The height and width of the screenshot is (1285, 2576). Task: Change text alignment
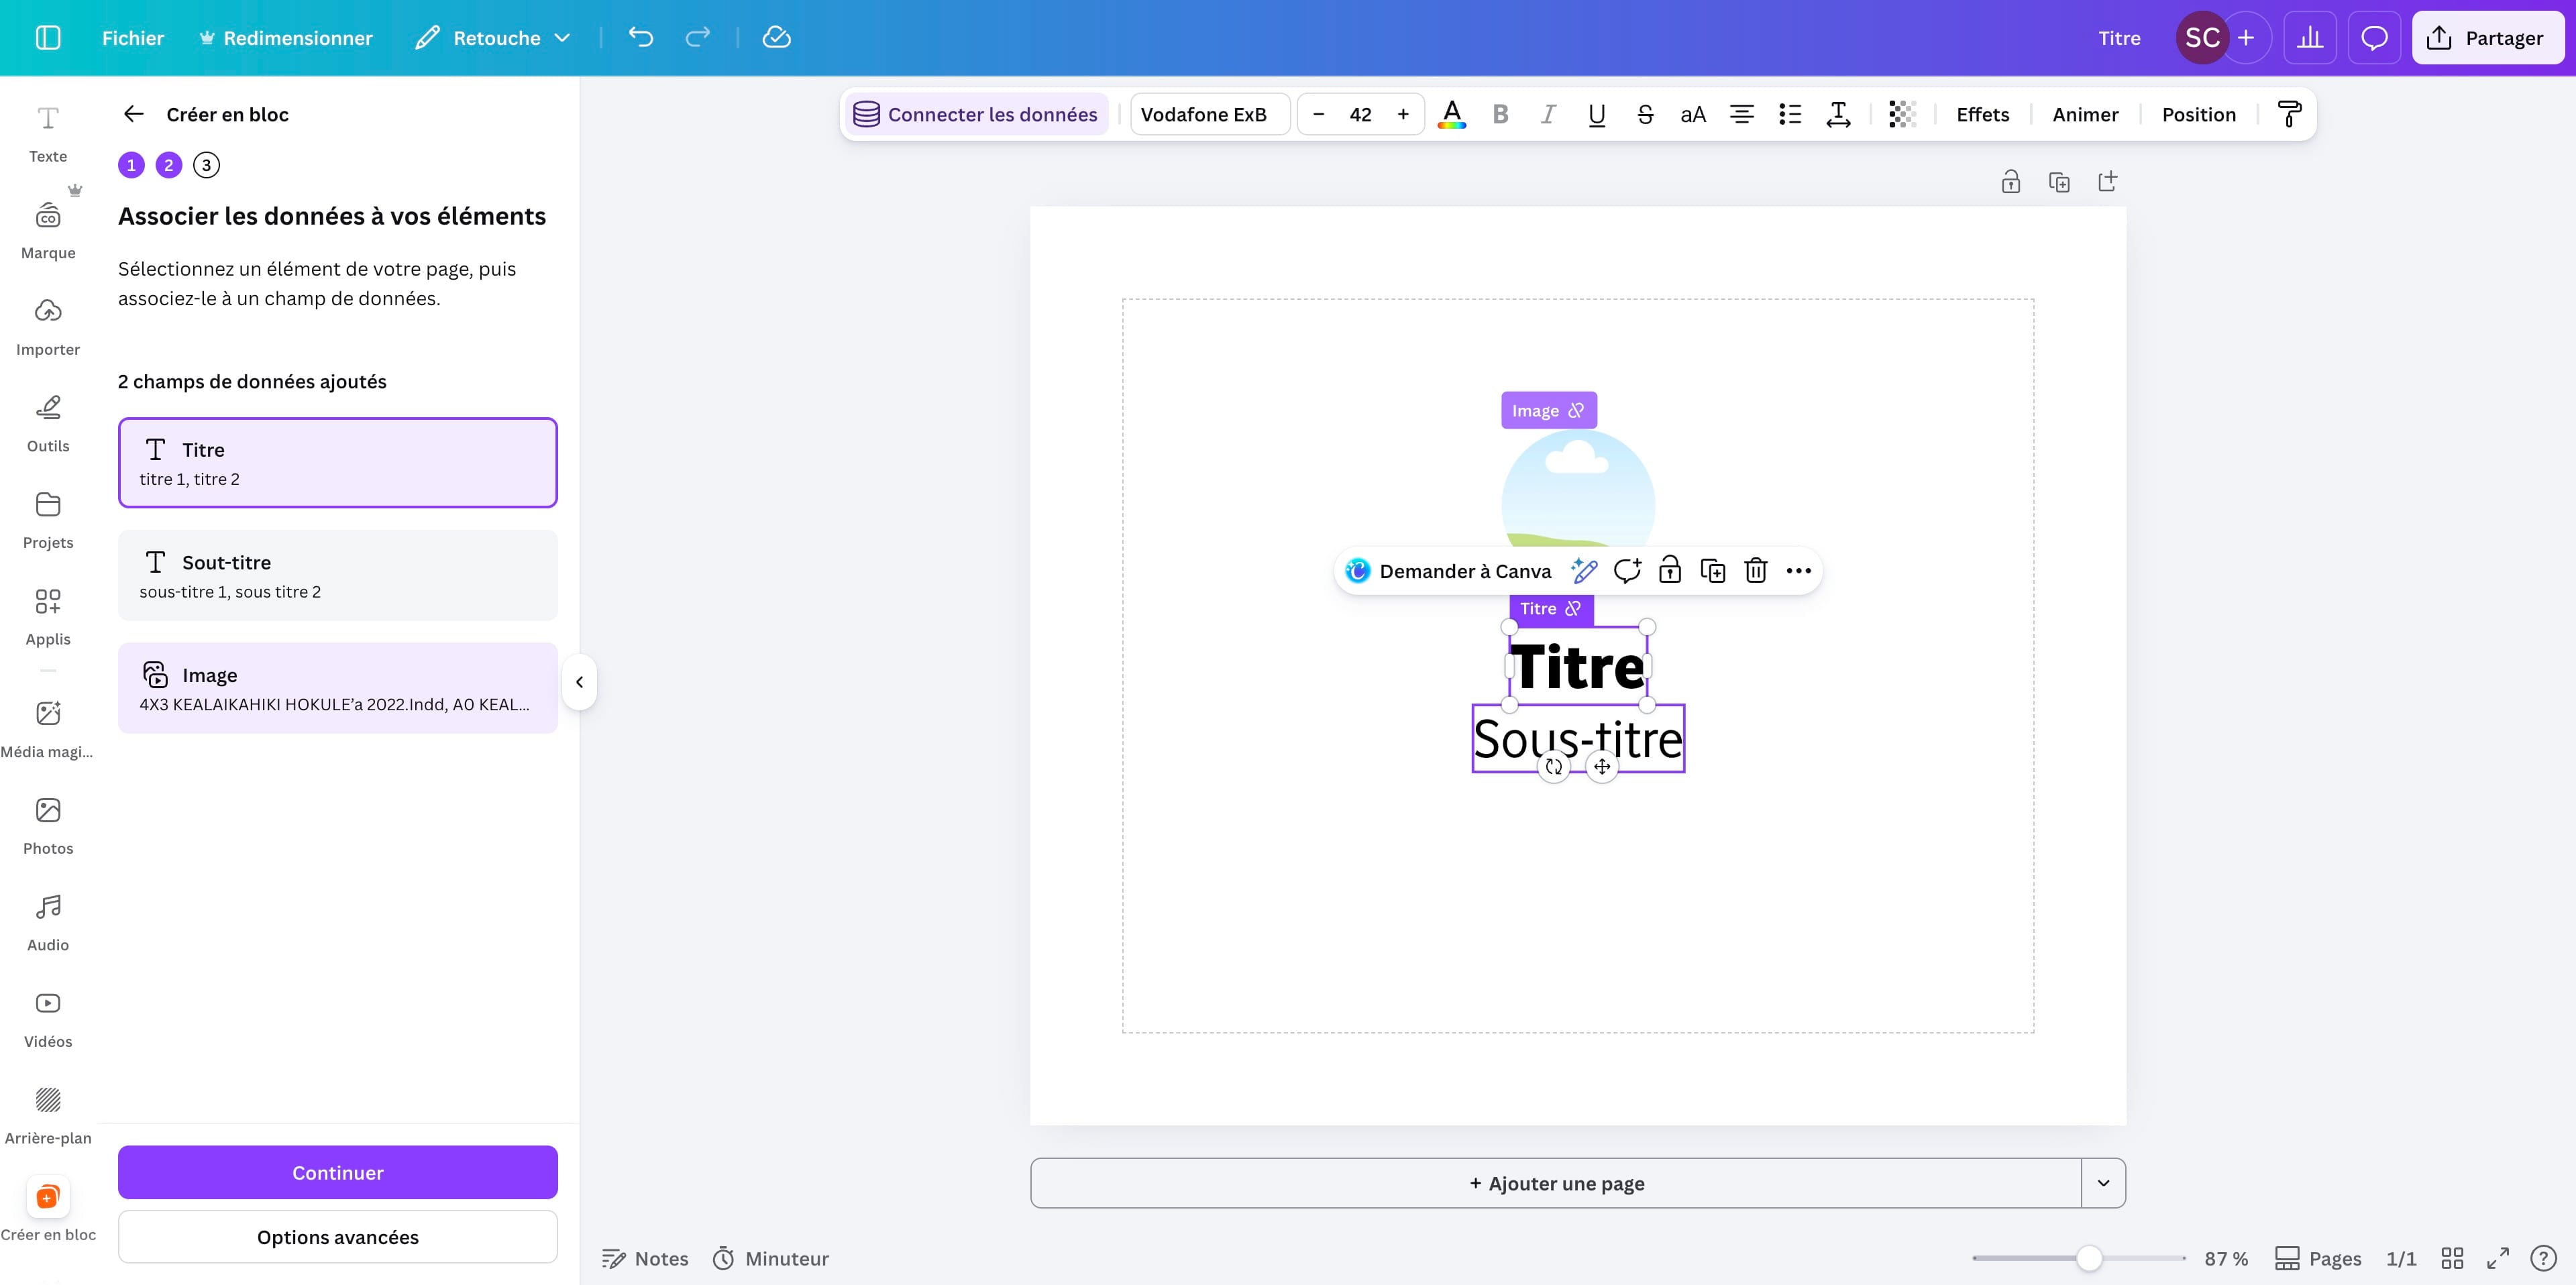(1742, 115)
